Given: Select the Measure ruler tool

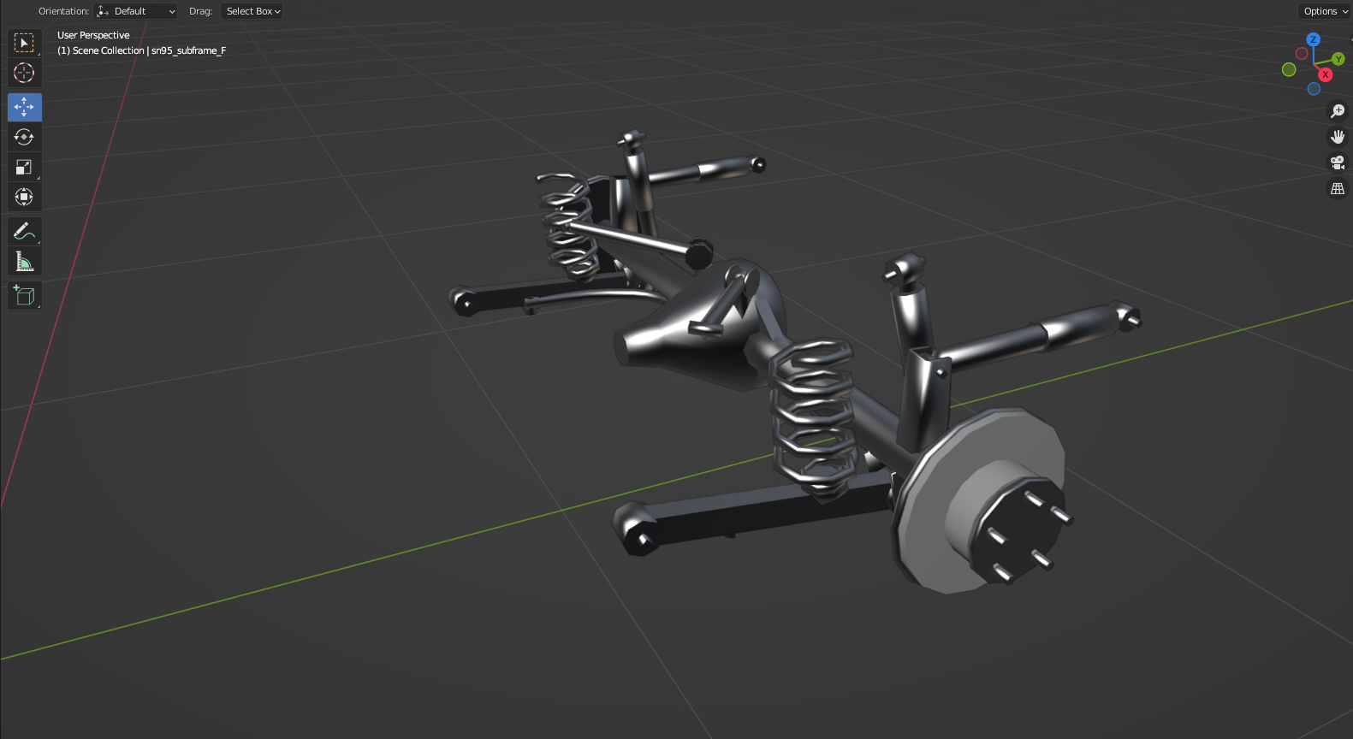Looking at the screenshot, I should click(x=24, y=261).
